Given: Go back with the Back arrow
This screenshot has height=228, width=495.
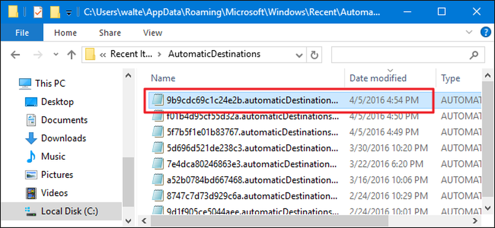Looking at the screenshot, I should pyautogui.click(x=15, y=55).
